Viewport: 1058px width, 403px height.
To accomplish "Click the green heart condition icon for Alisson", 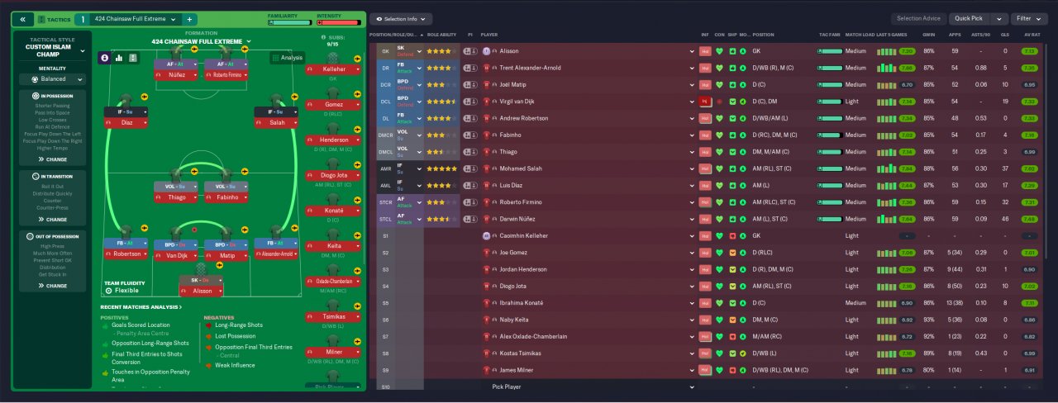I will pyautogui.click(x=720, y=51).
